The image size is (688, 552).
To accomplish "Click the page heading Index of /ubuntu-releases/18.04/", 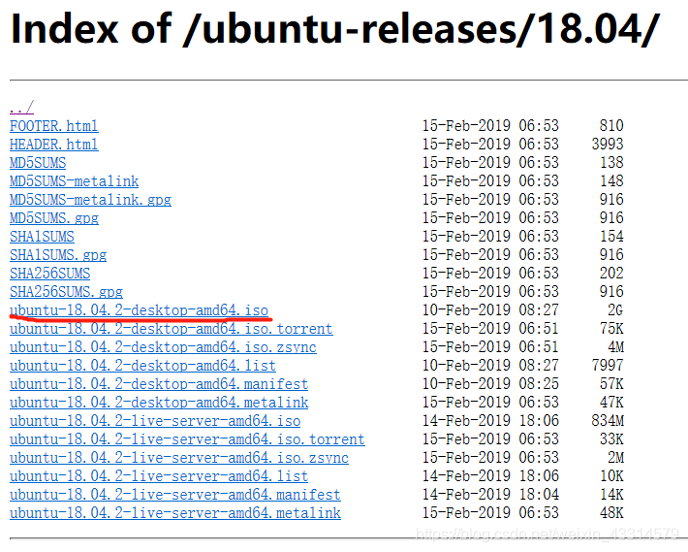I will click(x=334, y=29).
